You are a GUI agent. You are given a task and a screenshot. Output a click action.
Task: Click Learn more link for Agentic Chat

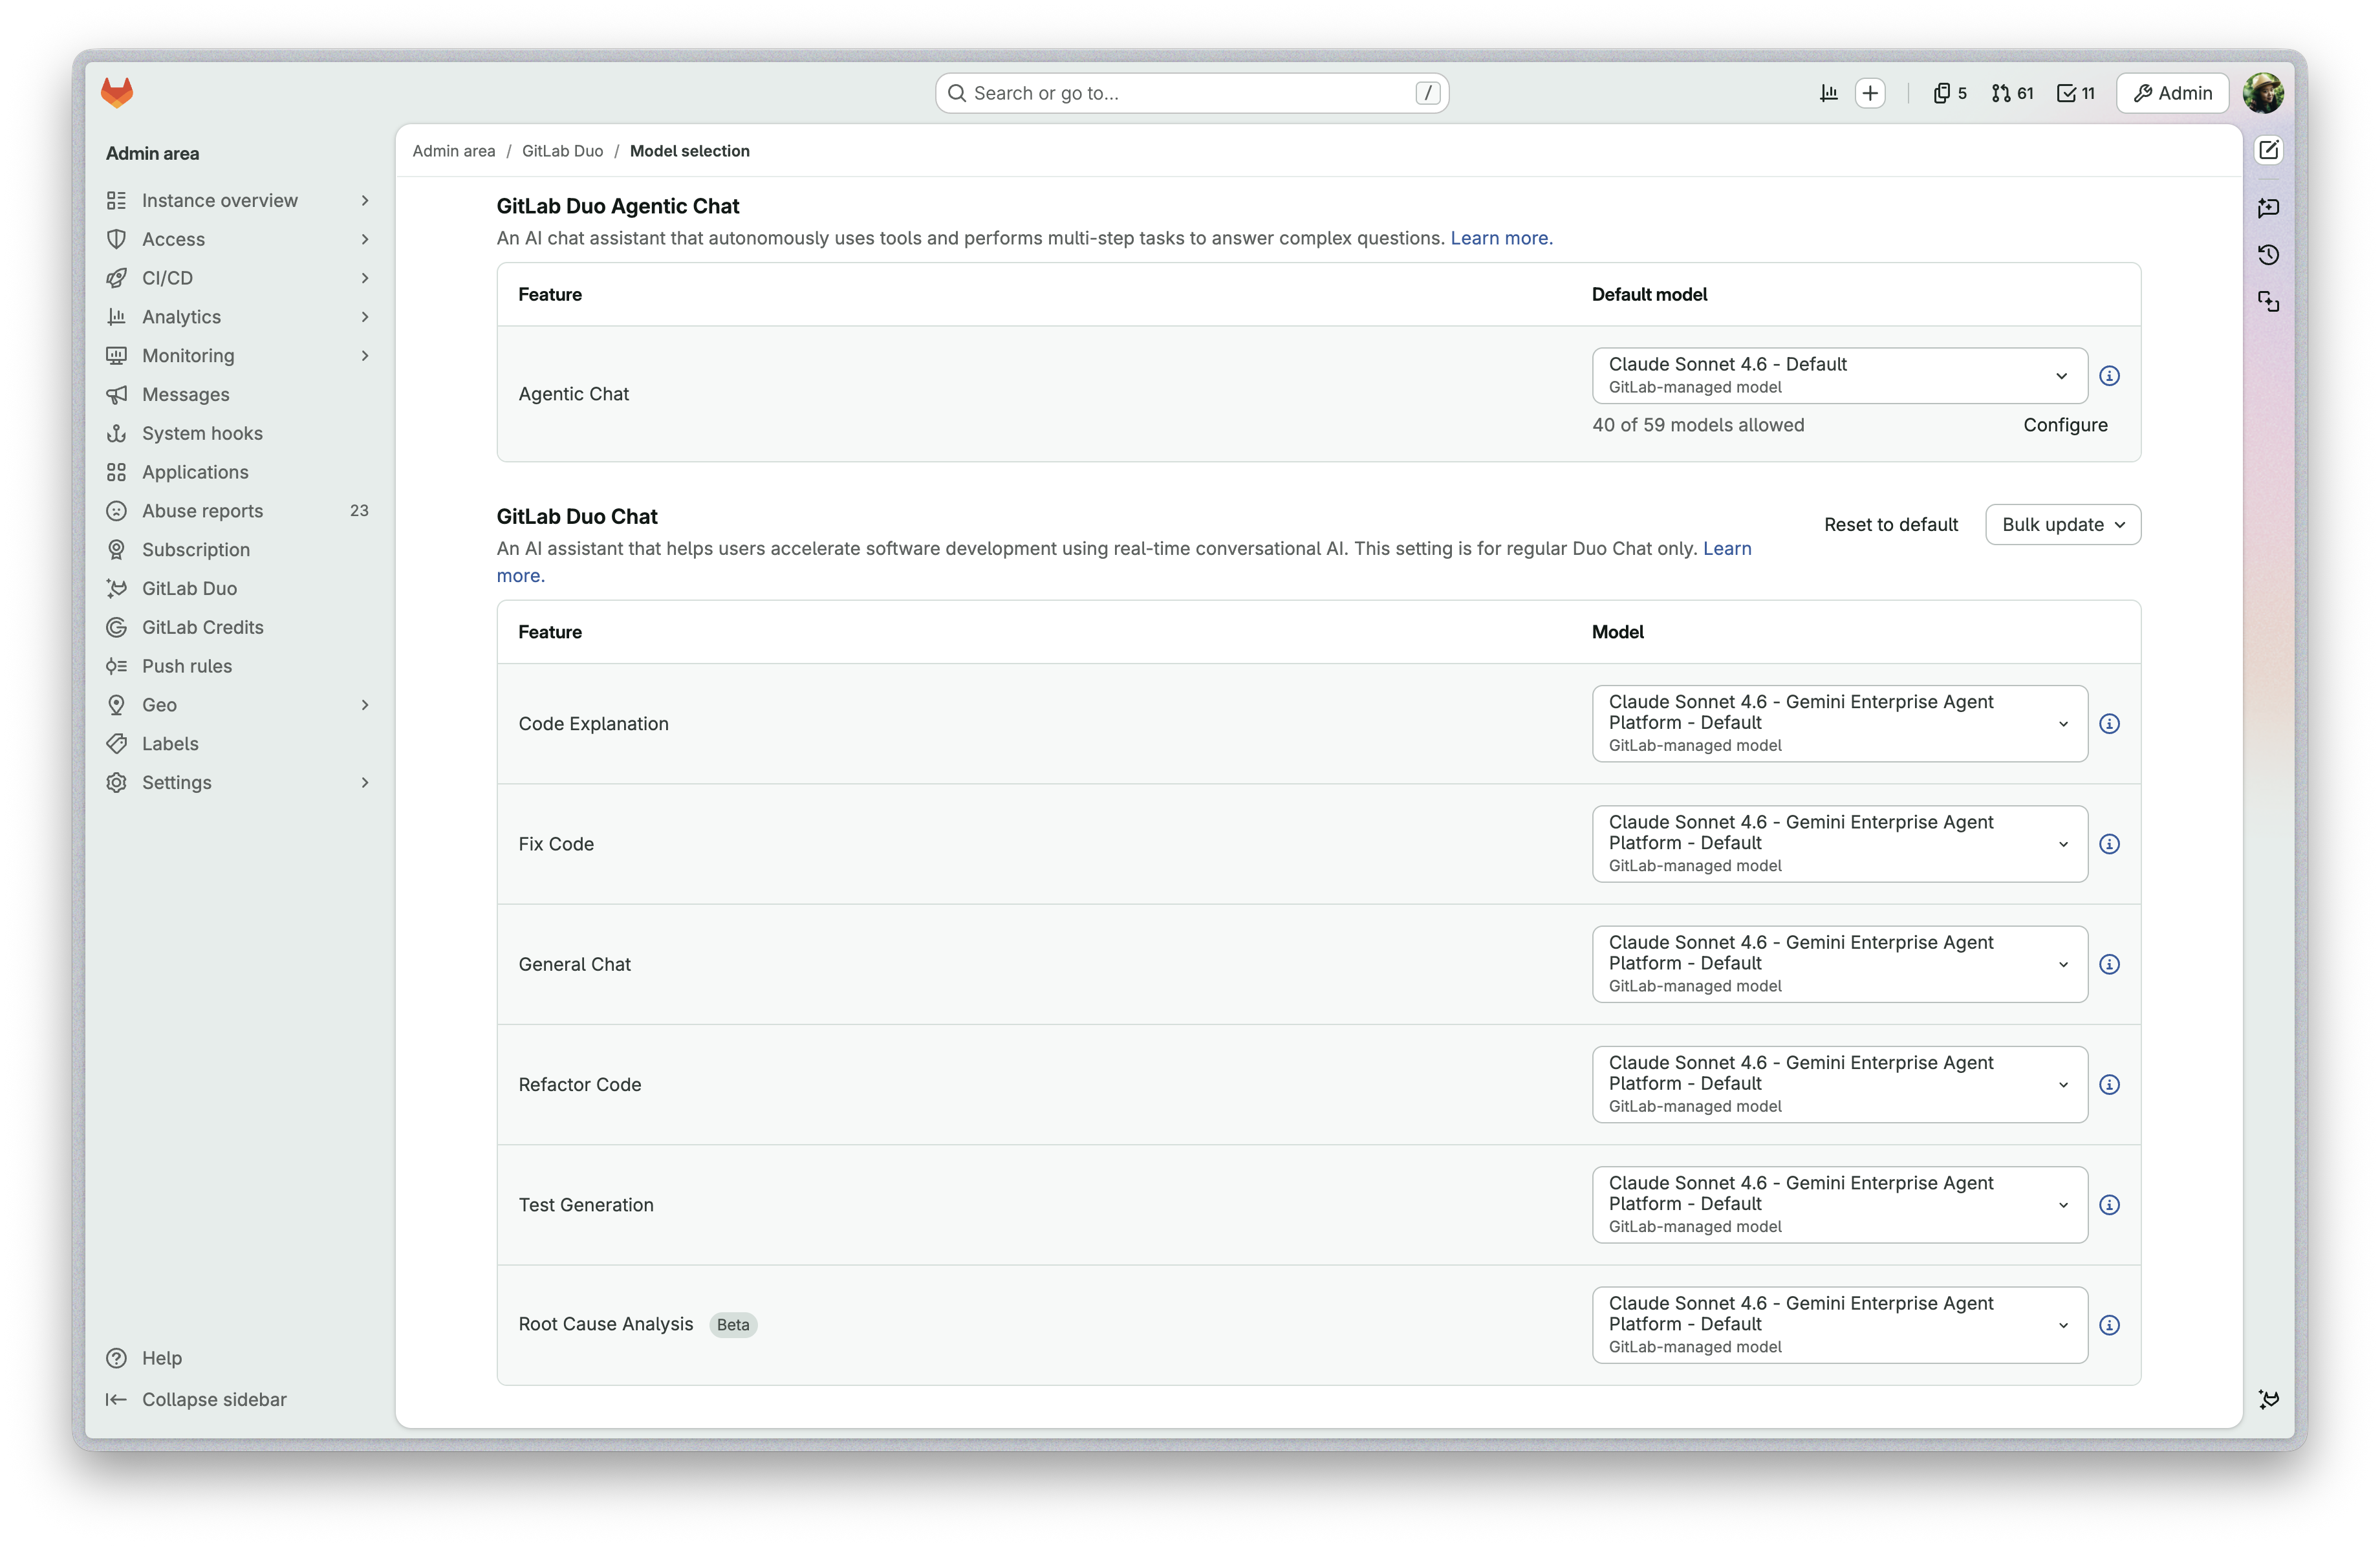1501,238
